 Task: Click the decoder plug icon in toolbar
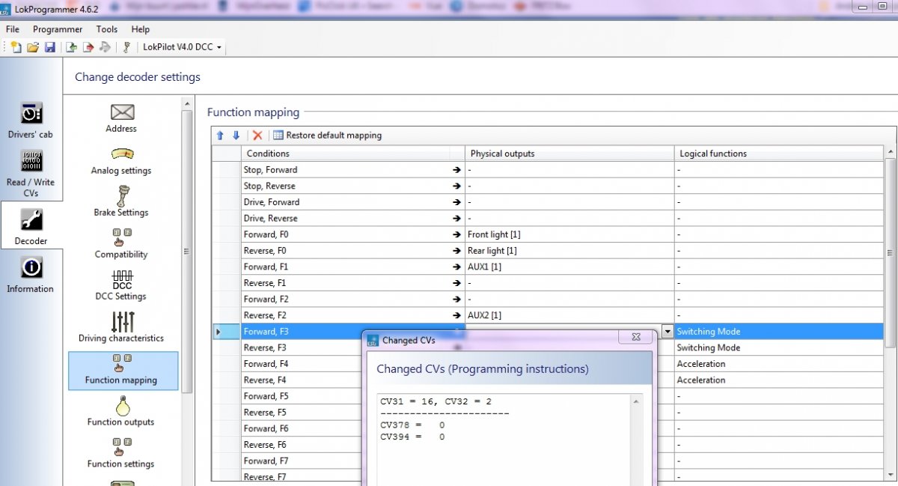click(x=127, y=47)
